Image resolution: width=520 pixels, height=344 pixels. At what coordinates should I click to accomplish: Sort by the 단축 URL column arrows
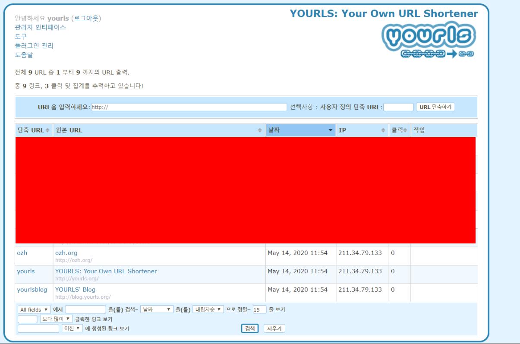pos(47,130)
